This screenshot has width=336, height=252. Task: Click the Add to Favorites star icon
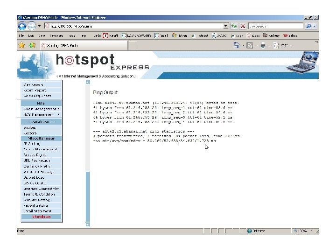(32, 45)
